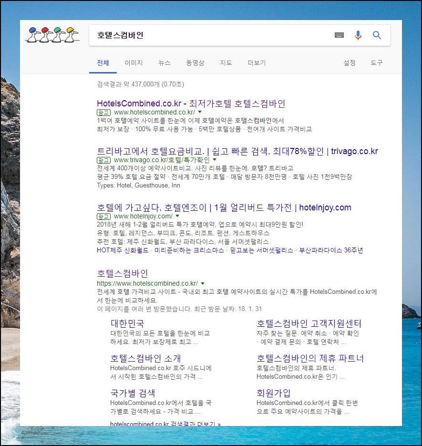Expand dropdown arrow next to www.hotelnjoy.com/ URL

pos(177,216)
